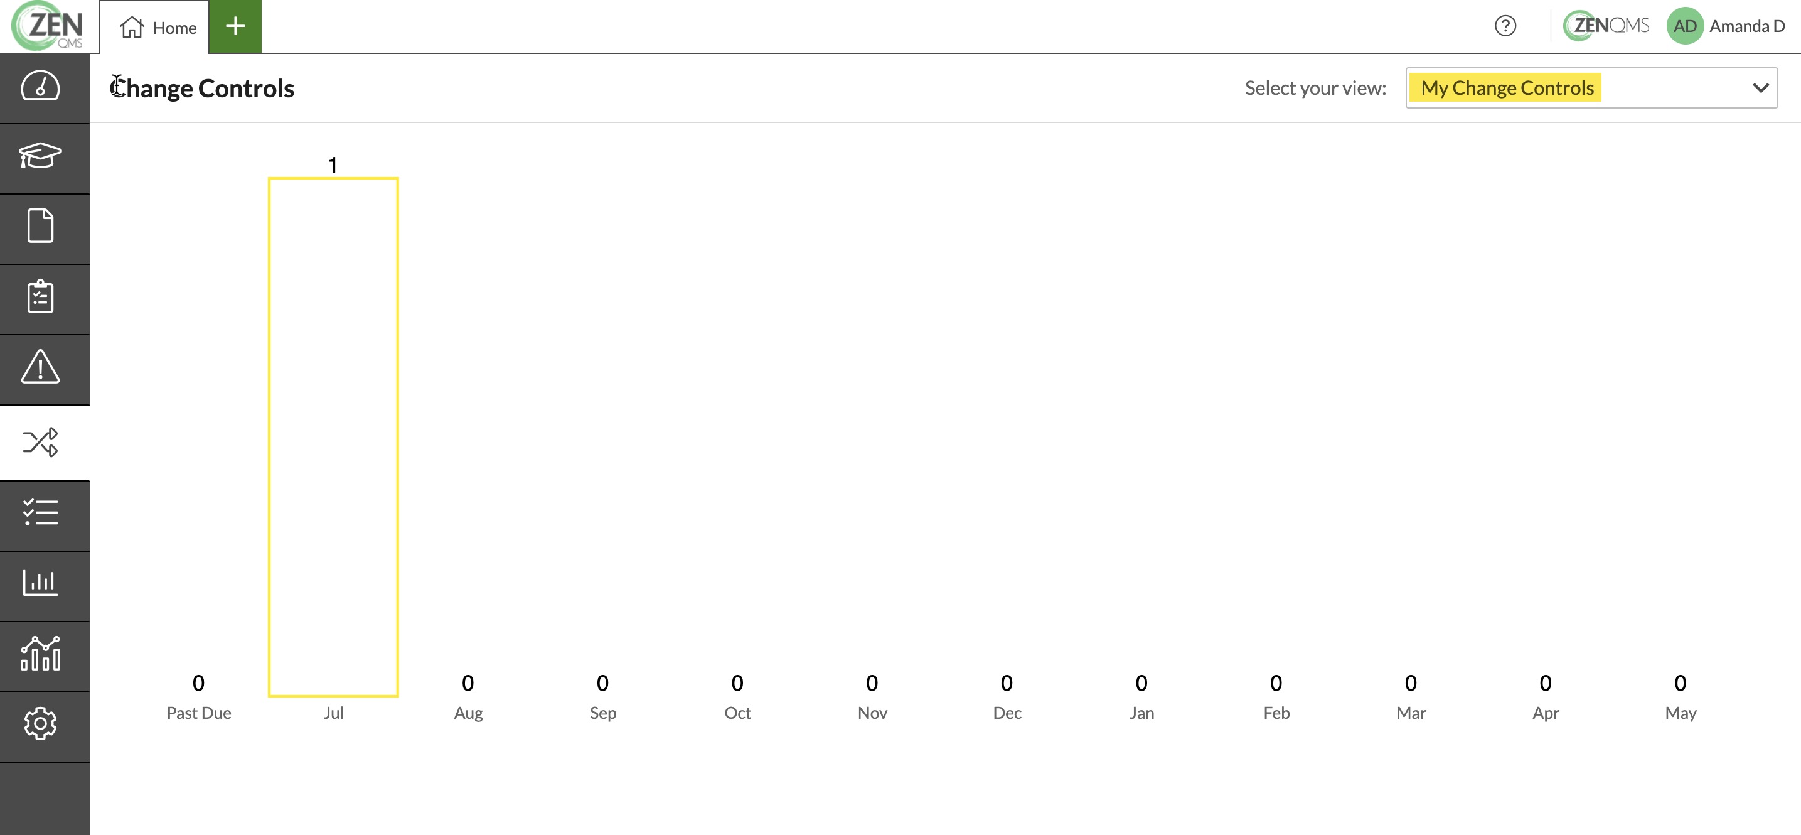Add a new tab with the green plus
The width and height of the screenshot is (1801, 835).
pyautogui.click(x=235, y=26)
